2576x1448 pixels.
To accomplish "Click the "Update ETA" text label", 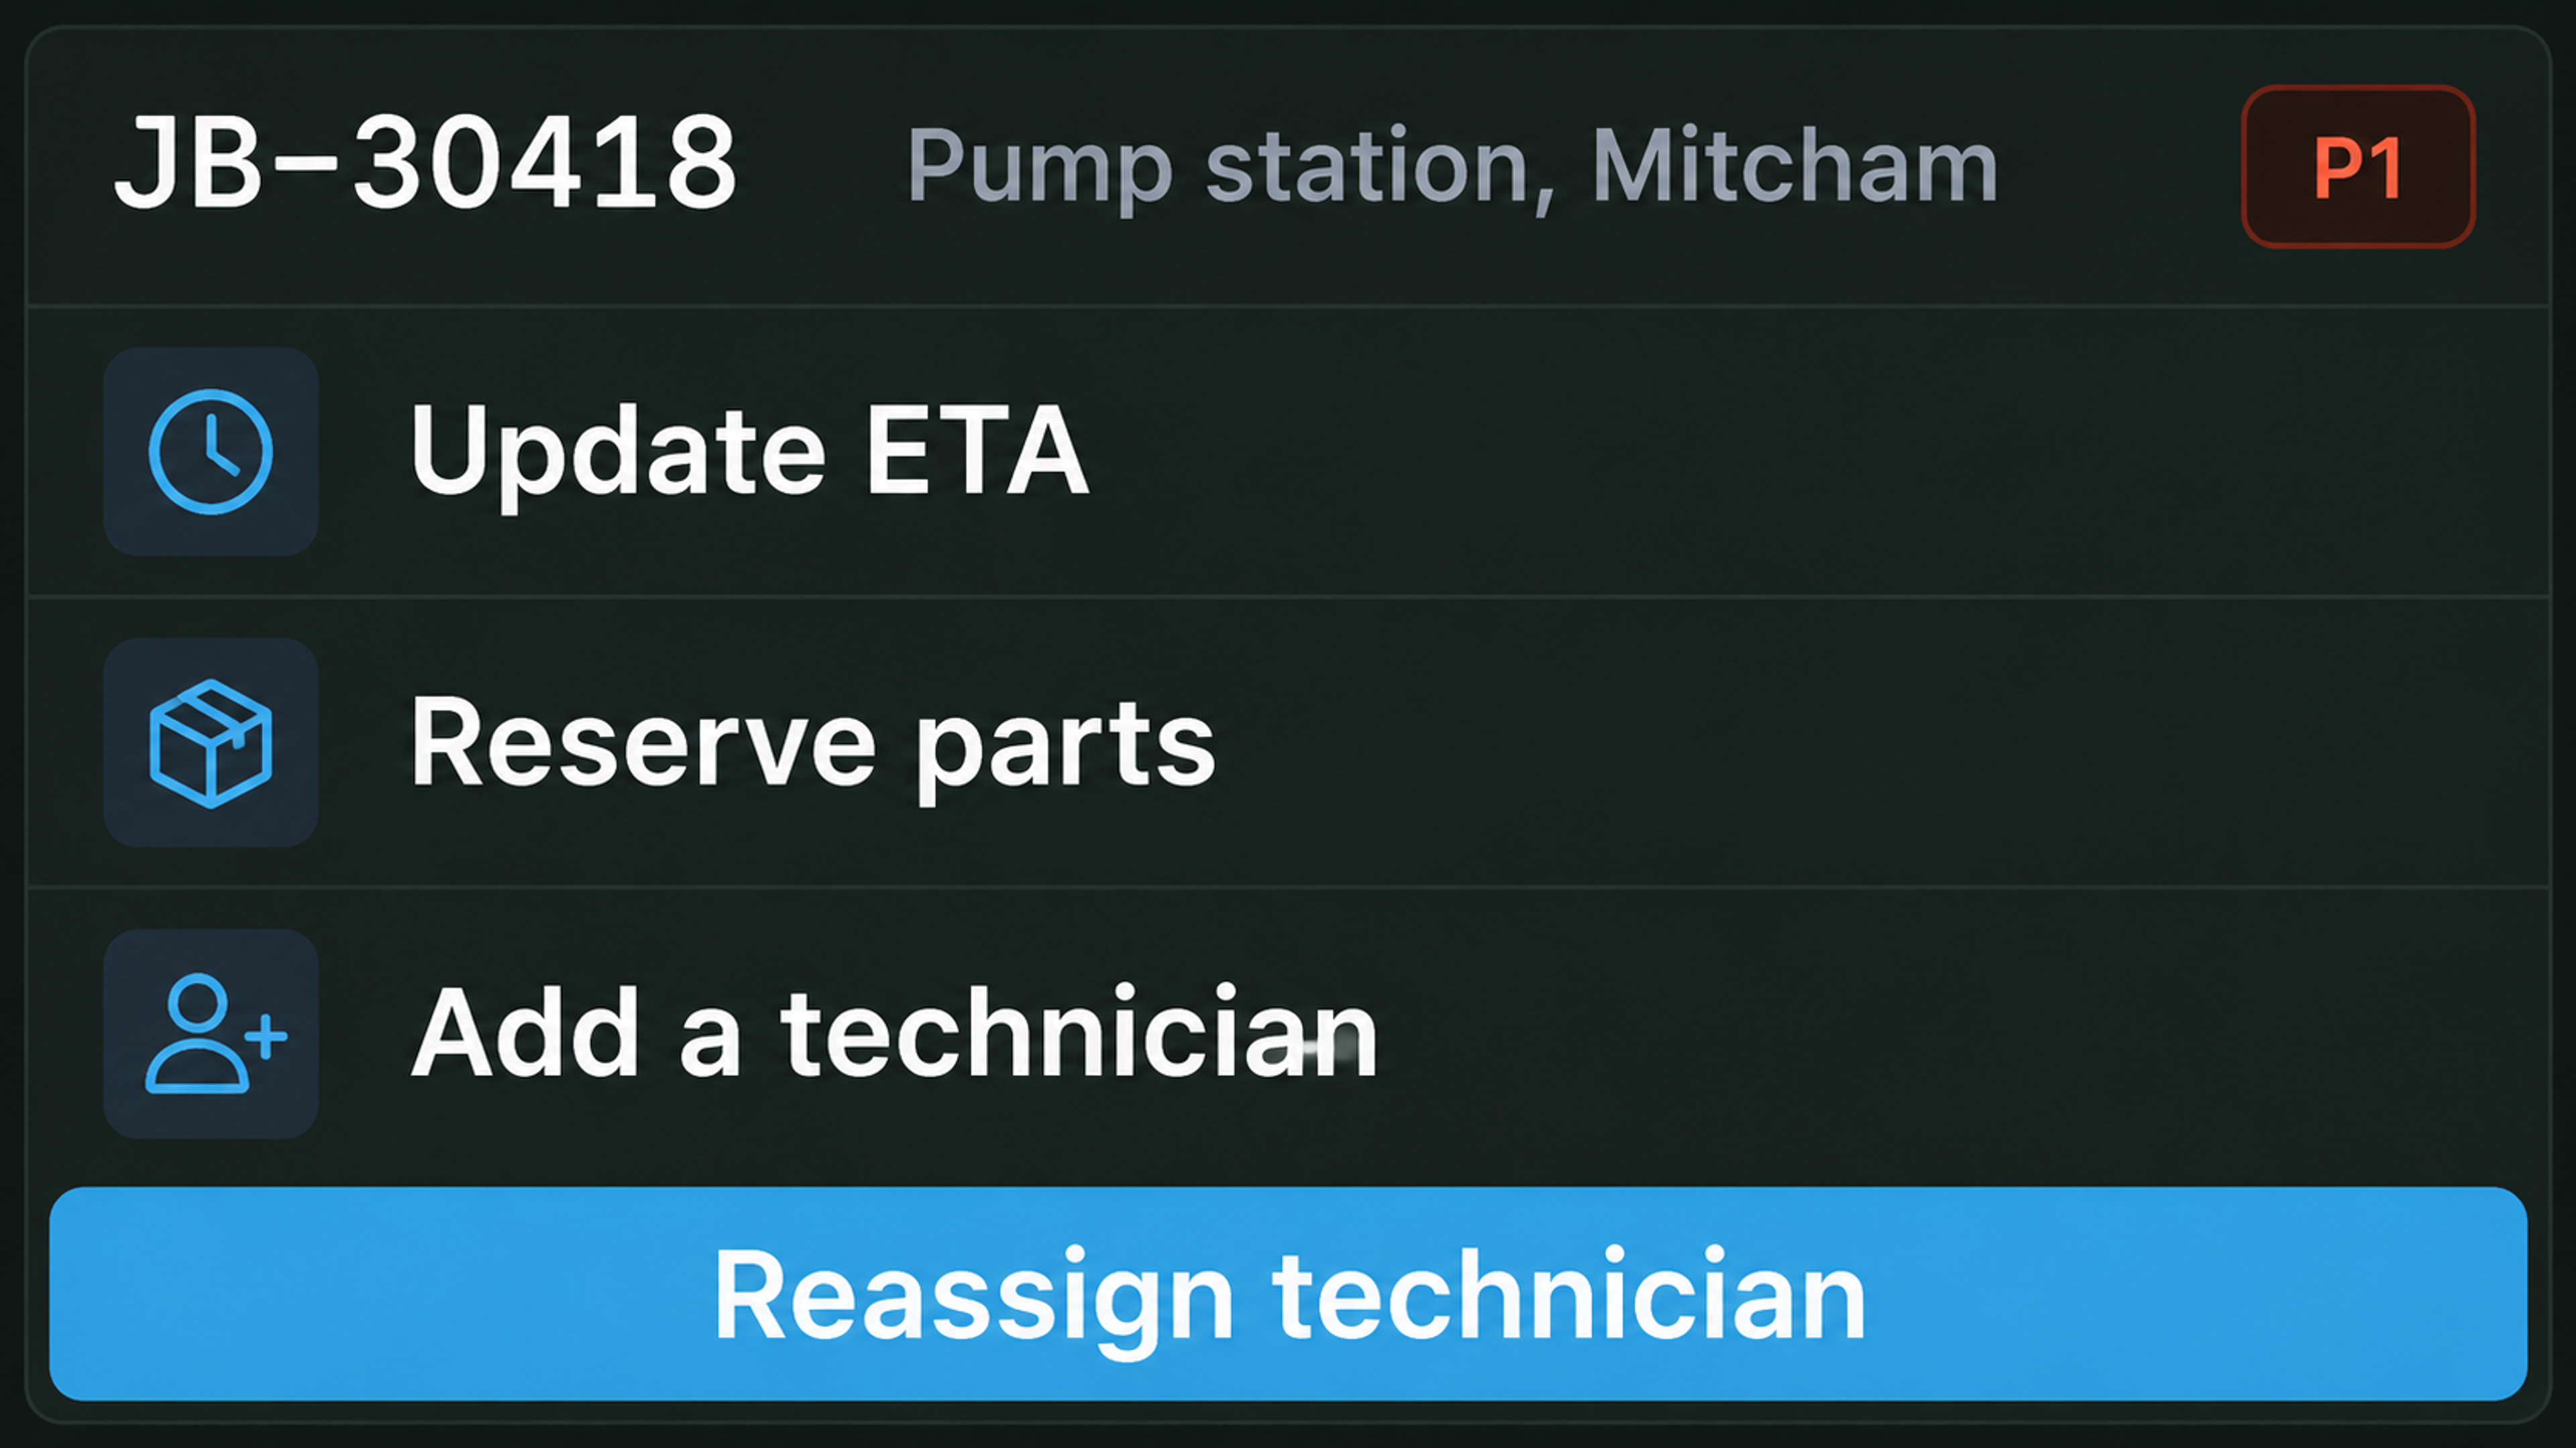I will tap(749, 452).
